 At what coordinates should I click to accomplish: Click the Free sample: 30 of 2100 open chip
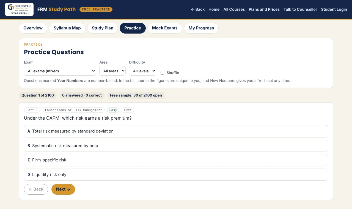click(x=136, y=95)
